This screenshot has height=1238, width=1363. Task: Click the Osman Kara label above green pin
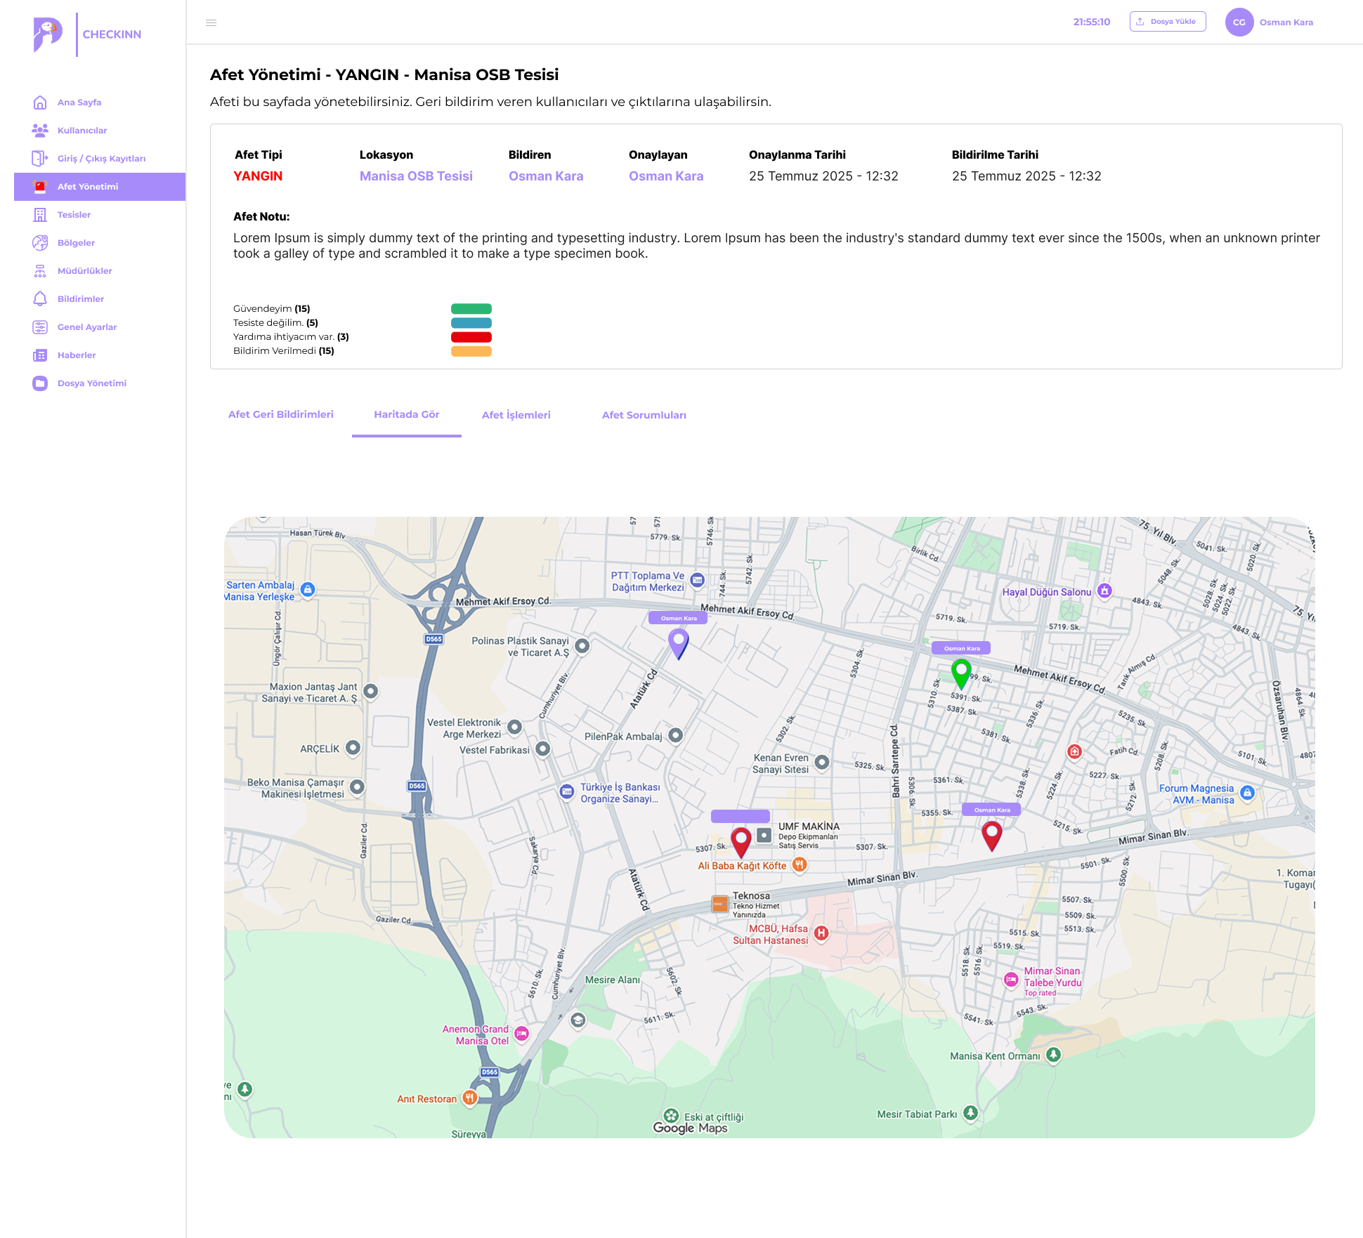click(x=961, y=648)
